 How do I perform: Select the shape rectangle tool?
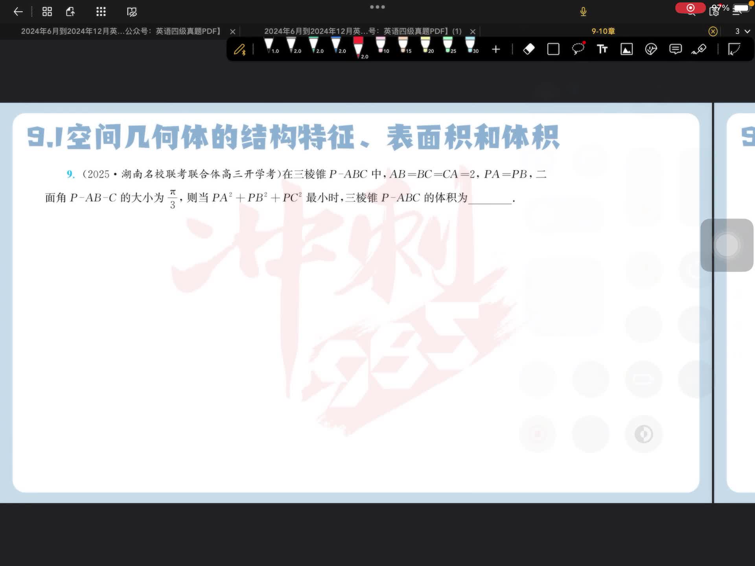tap(553, 49)
